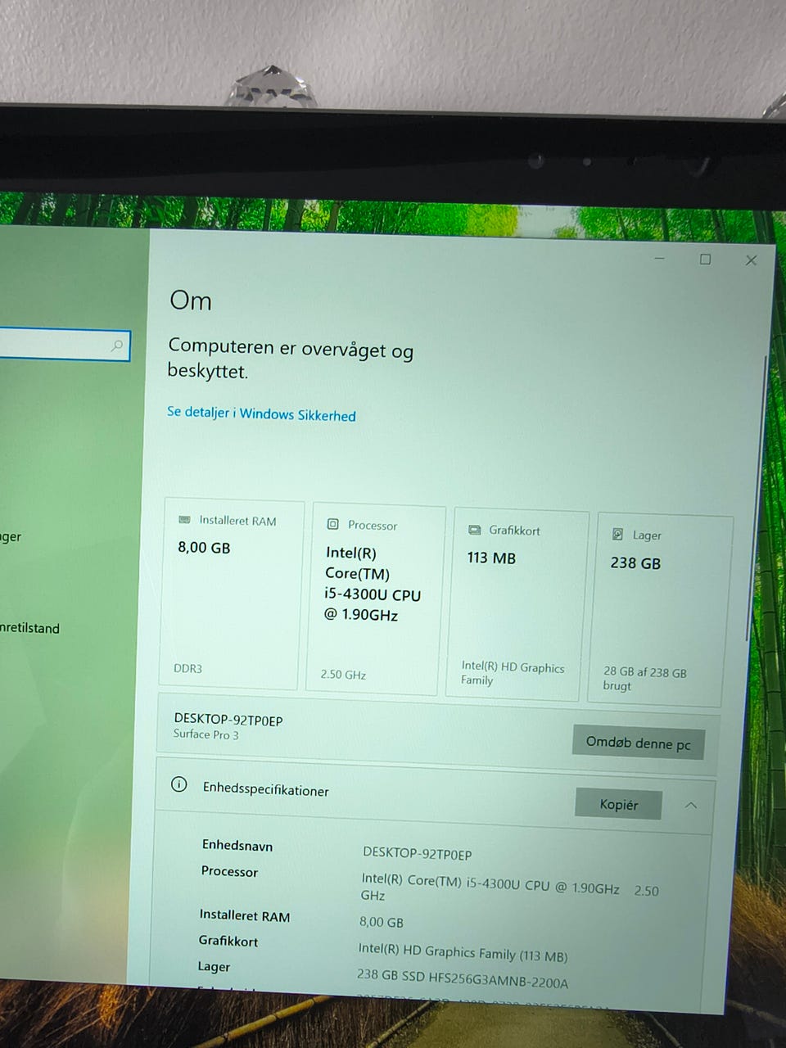Image resolution: width=786 pixels, height=1048 pixels.
Task: Collapse the Enhedsspecifikationer section chevron
Action: [691, 805]
